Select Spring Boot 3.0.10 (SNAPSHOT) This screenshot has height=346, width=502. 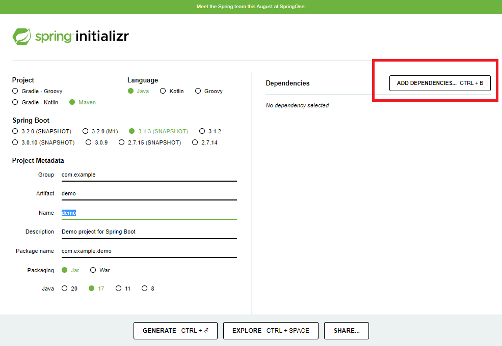(x=43, y=142)
